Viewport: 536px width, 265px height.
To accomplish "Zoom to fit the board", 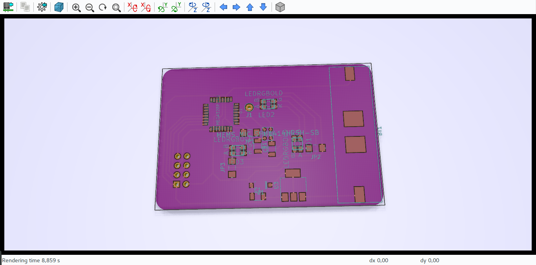I will (x=116, y=7).
